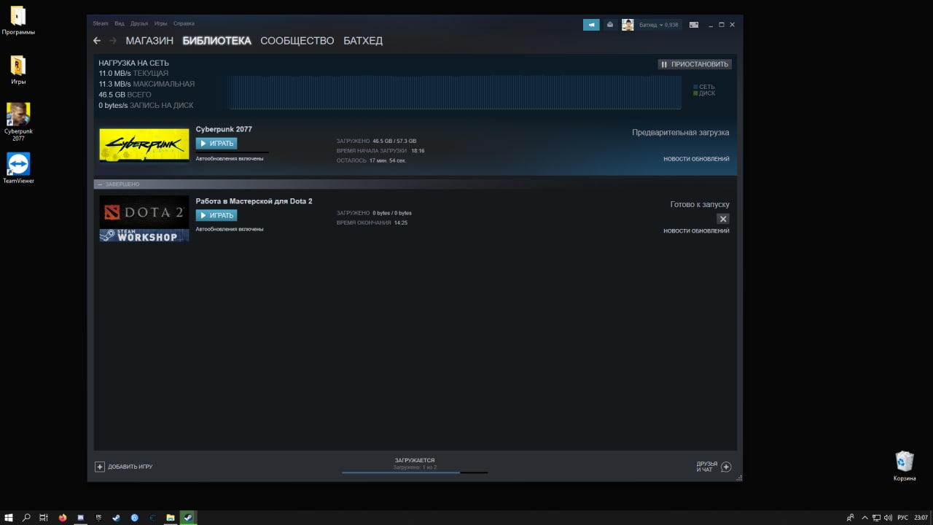Click the Предварительная загрузка status text

680,133
